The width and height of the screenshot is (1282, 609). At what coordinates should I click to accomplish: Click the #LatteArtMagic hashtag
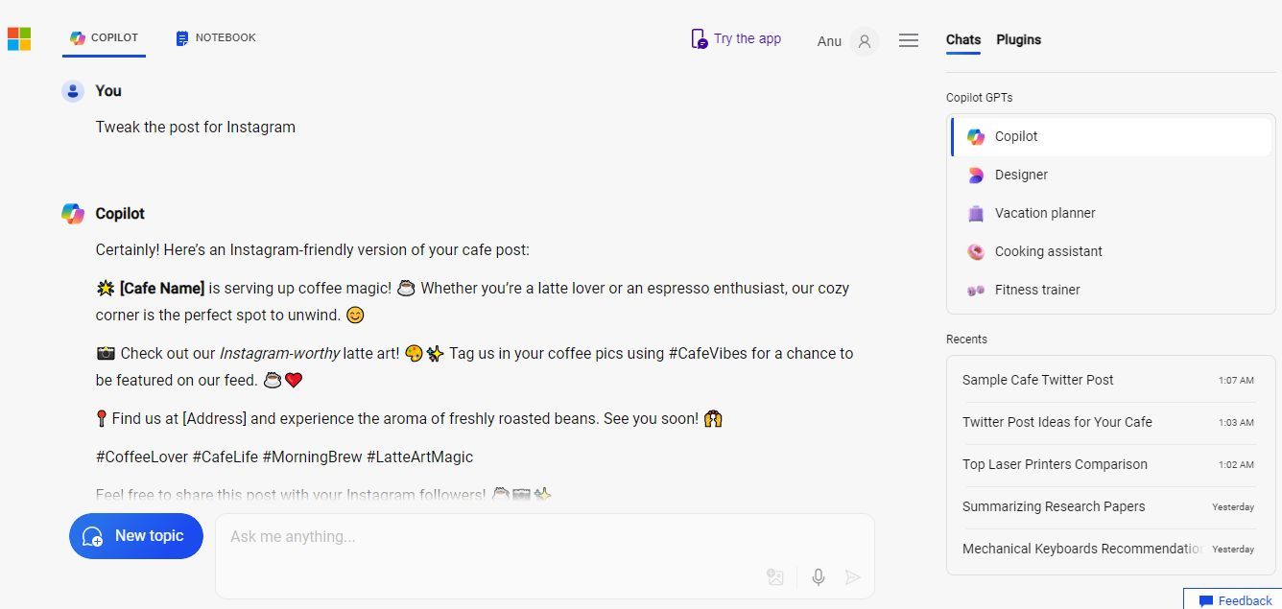point(419,457)
